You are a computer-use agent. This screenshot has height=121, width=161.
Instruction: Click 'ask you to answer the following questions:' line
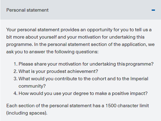52,52
